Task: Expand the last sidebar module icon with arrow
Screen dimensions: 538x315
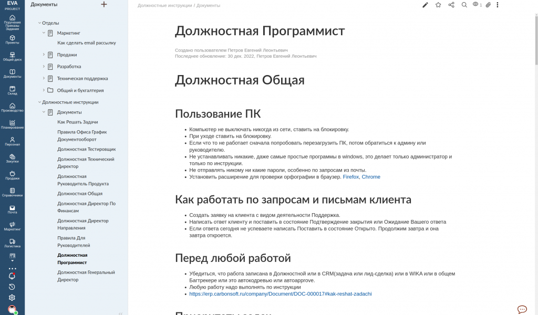Action: coord(13,257)
